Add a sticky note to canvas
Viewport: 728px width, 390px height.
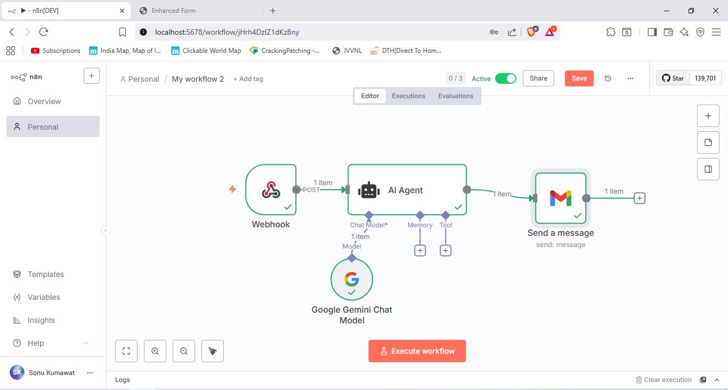[x=708, y=142]
